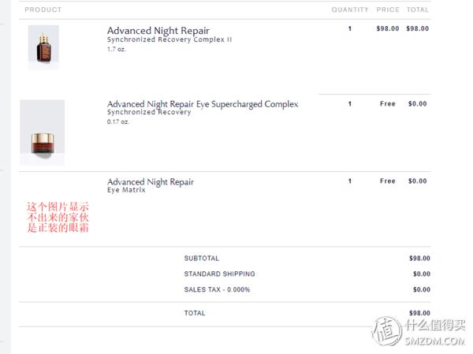Open the Advanced Night Repair serum bottle thumbnail
473x354 pixels.
point(43,47)
